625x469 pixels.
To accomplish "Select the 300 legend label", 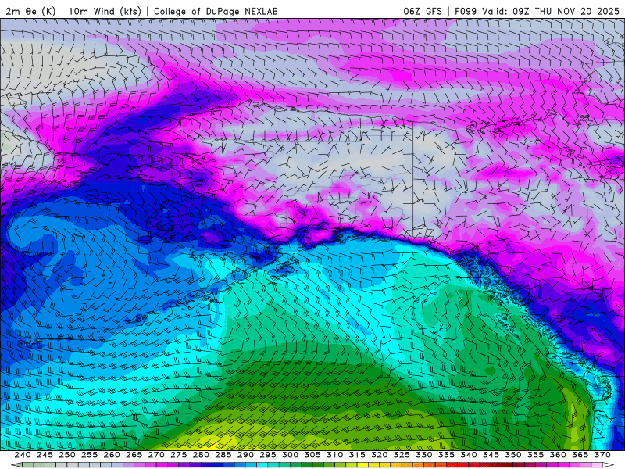I will pyautogui.click(x=290, y=455).
